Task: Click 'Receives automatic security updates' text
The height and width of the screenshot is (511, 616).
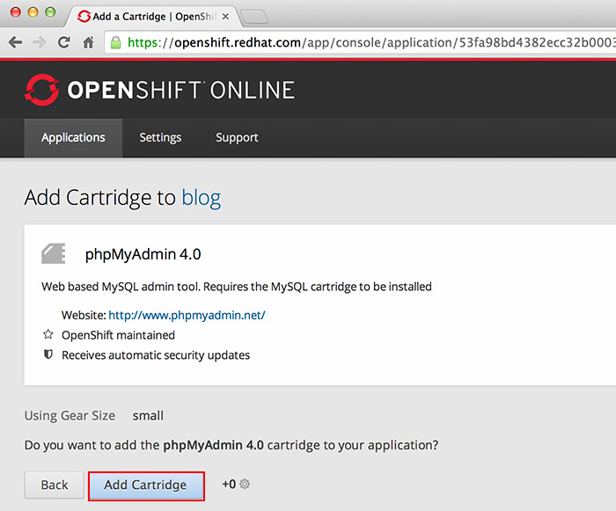Action: tap(156, 355)
